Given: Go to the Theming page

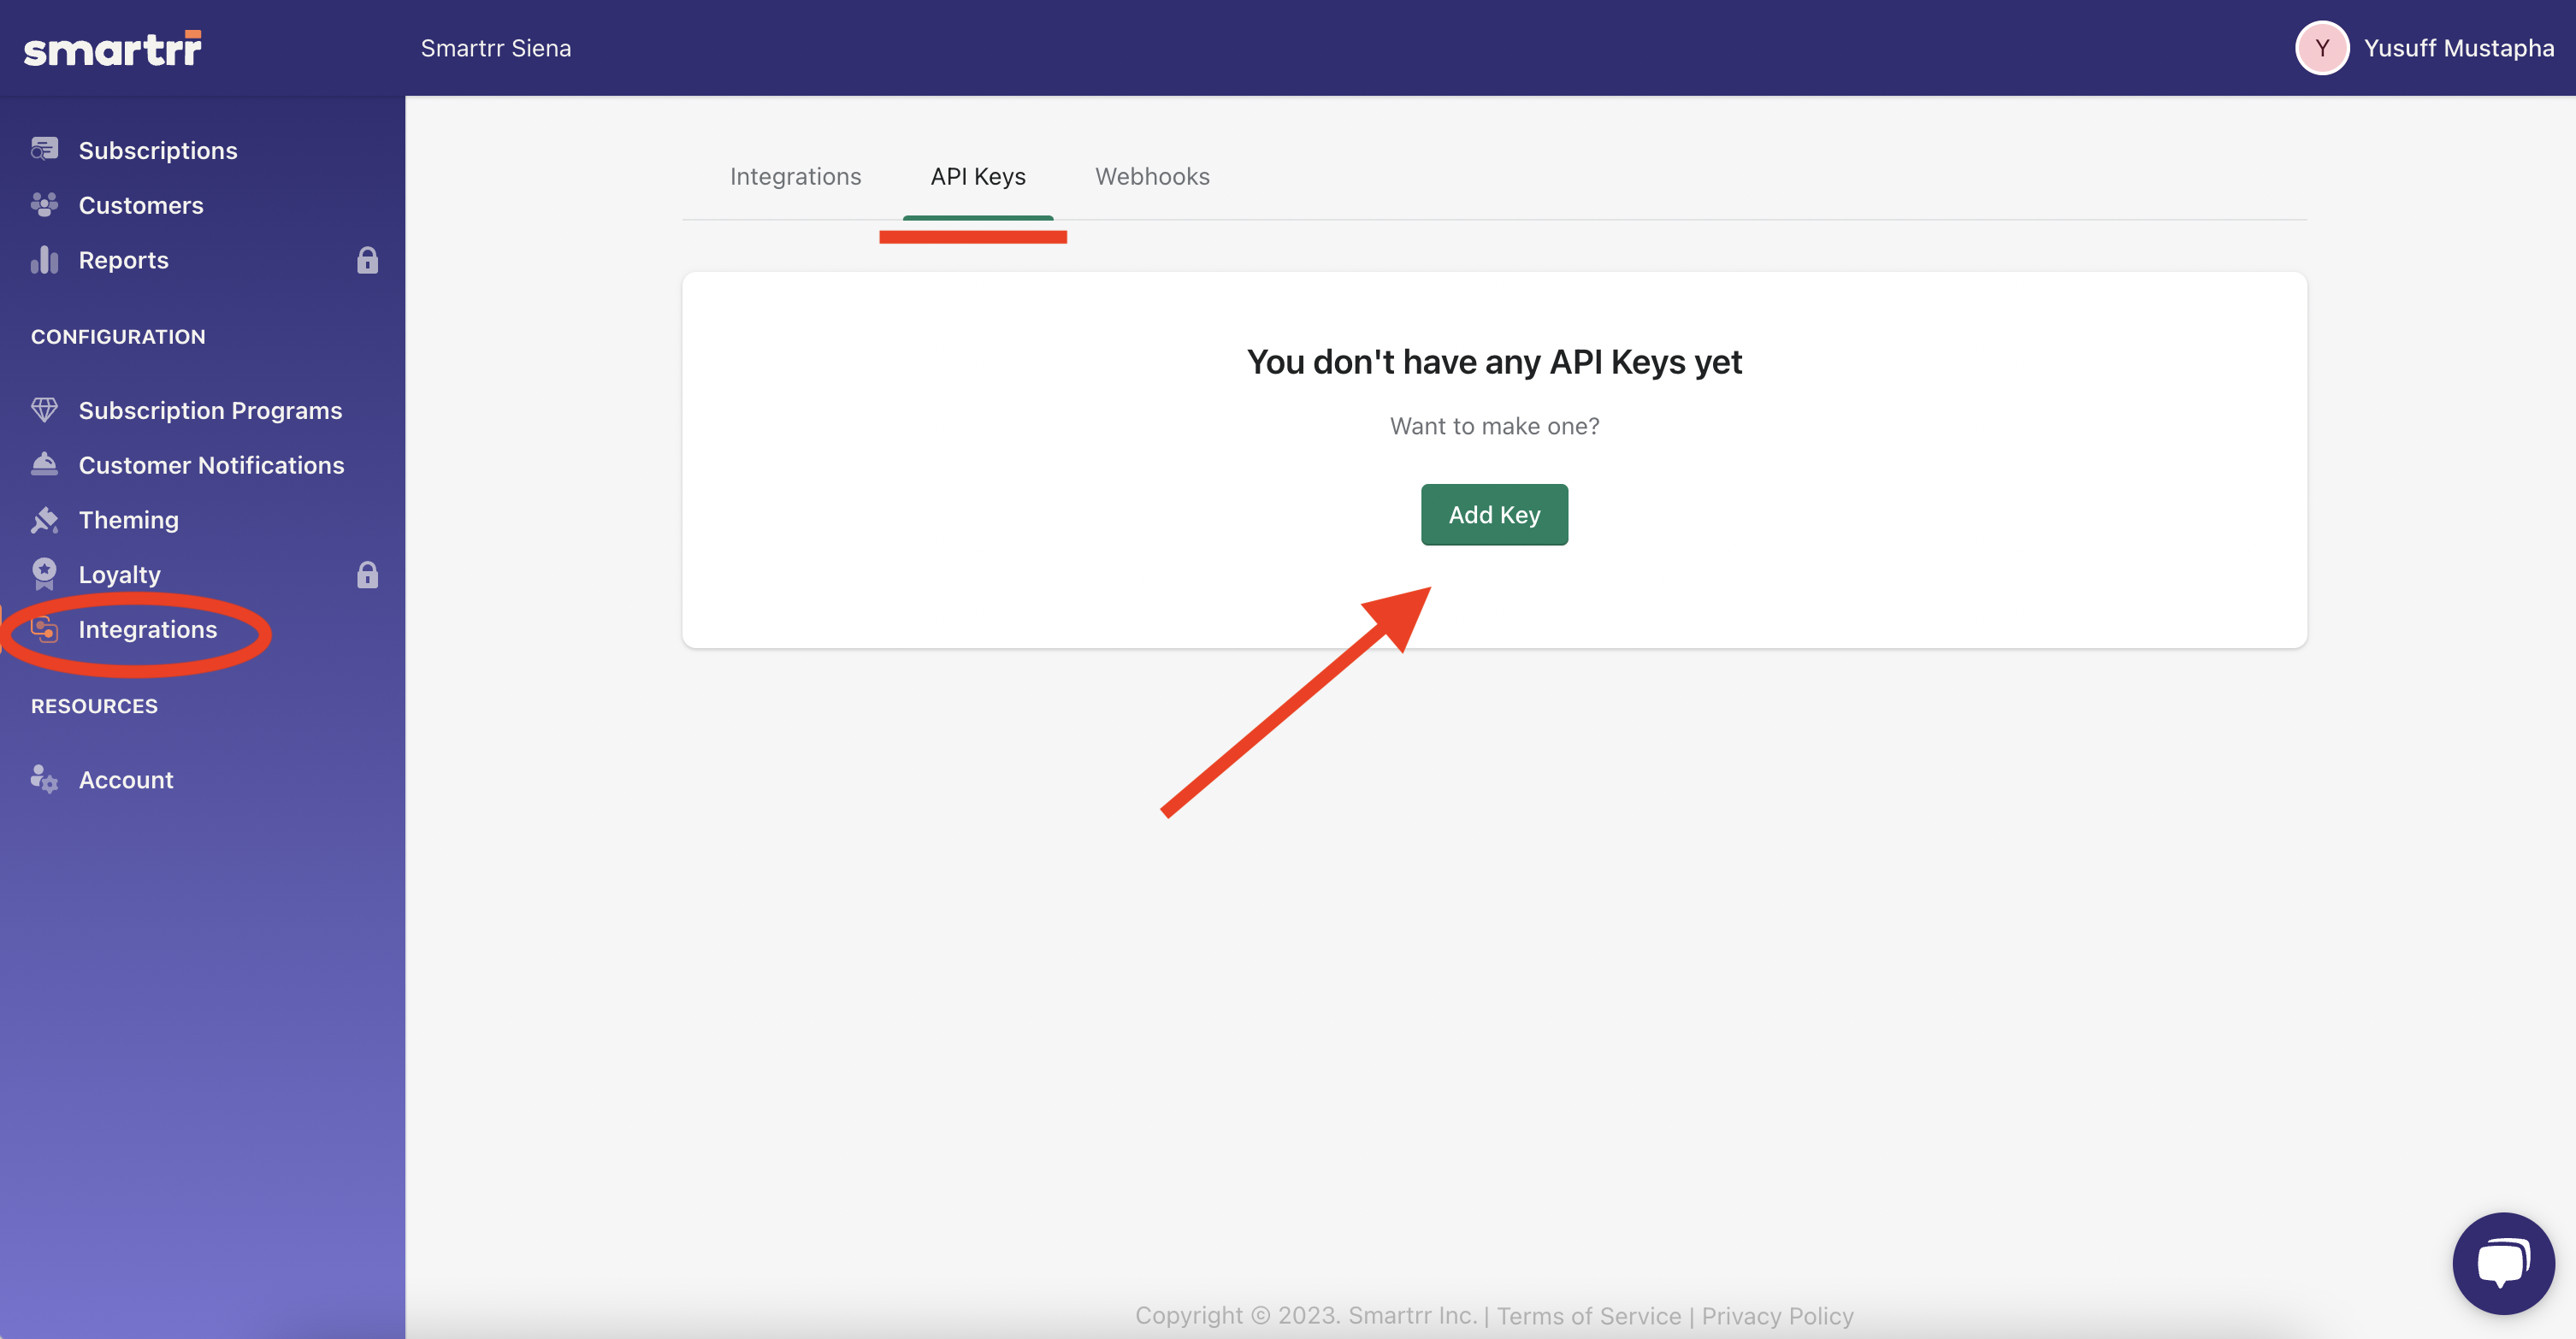Looking at the screenshot, I should pyautogui.click(x=129, y=520).
